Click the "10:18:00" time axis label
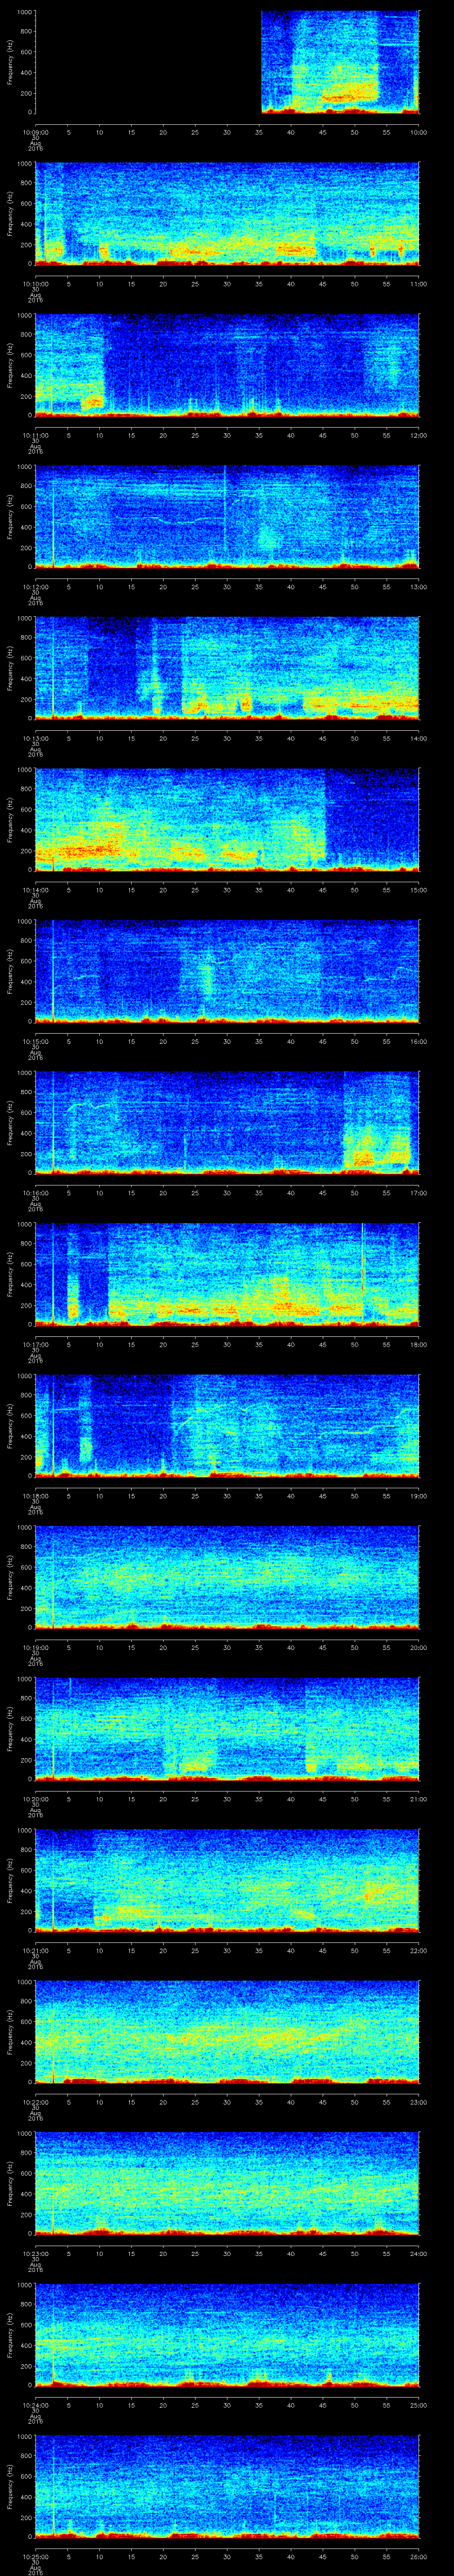The image size is (454, 2576). point(36,1496)
